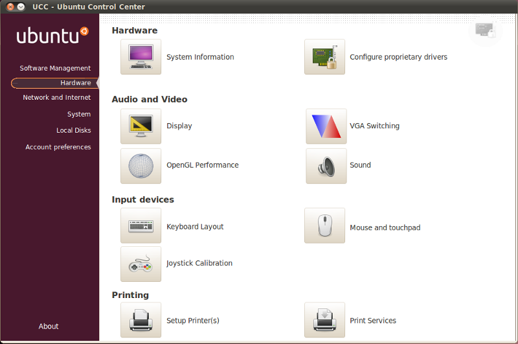518x344 pixels.
Task: Open the Display settings icon
Action: pyautogui.click(x=141, y=126)
